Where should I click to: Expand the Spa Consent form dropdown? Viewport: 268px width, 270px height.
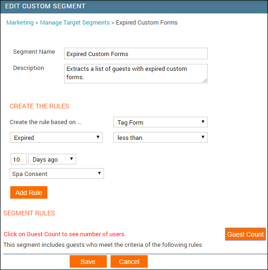point(57,174)
